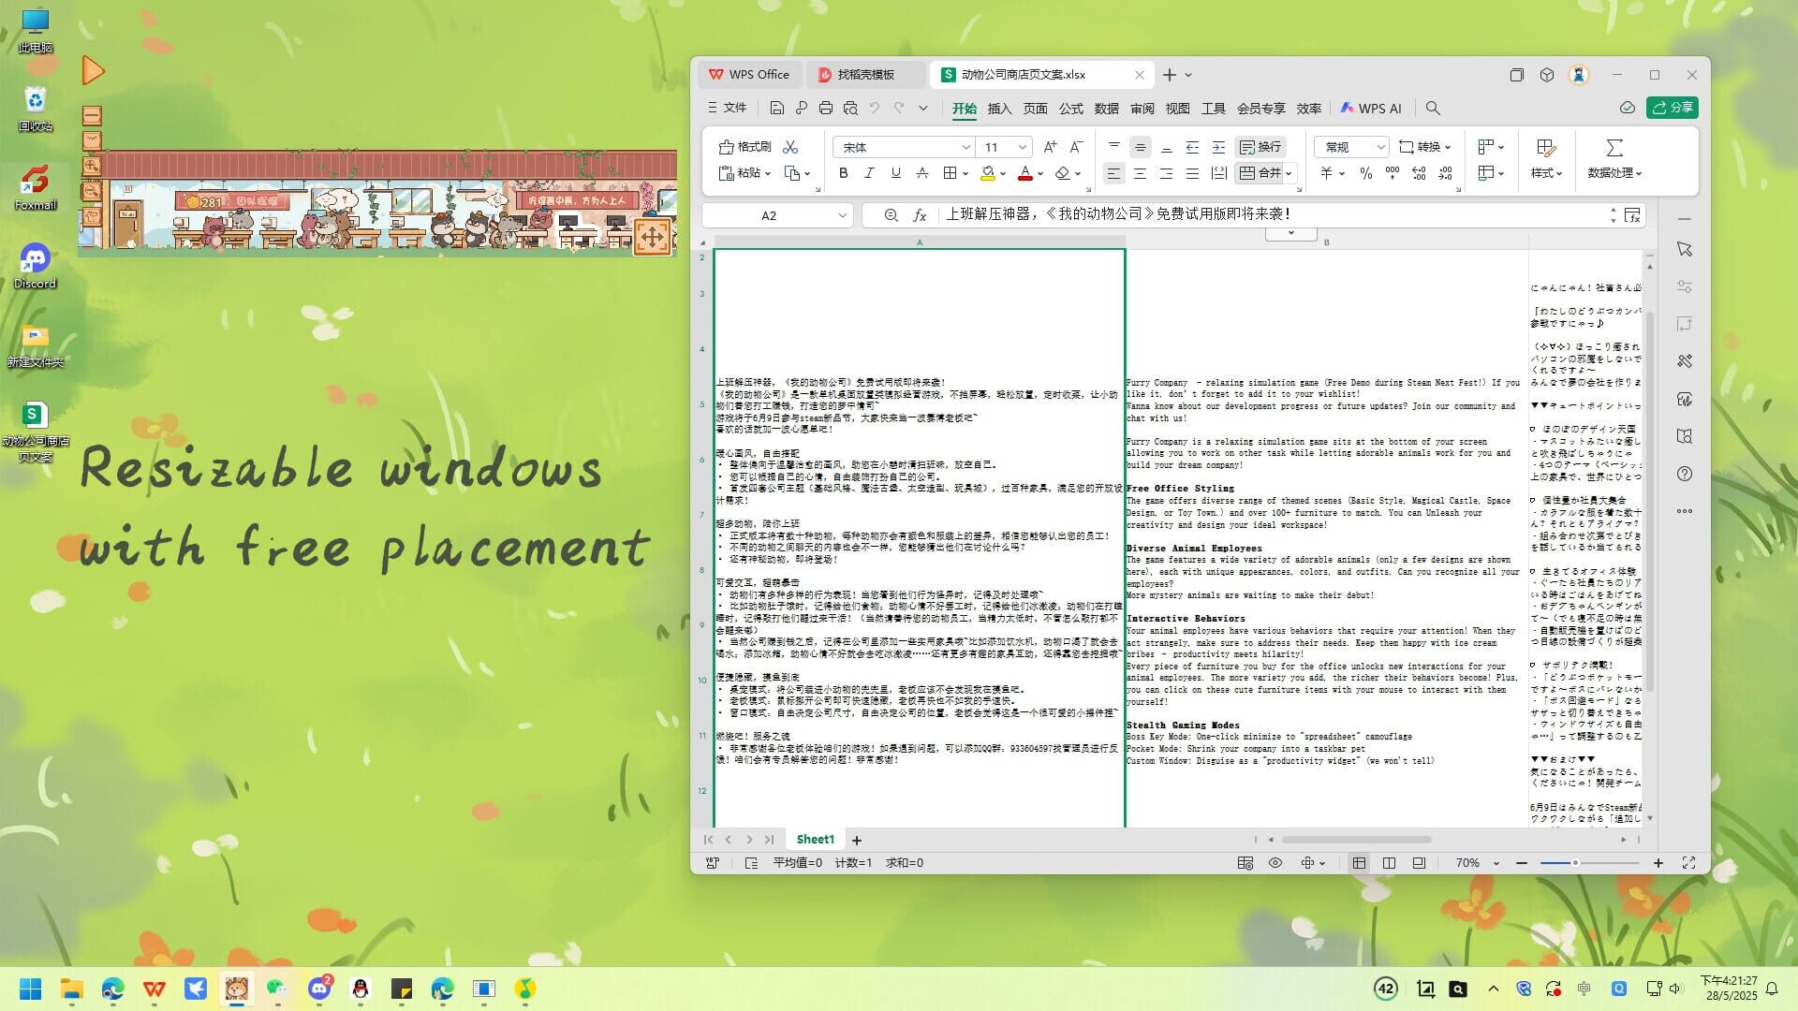Toggle Bold formatting
Screen dimensions: 1798x1011
click(x=843, y=173)
